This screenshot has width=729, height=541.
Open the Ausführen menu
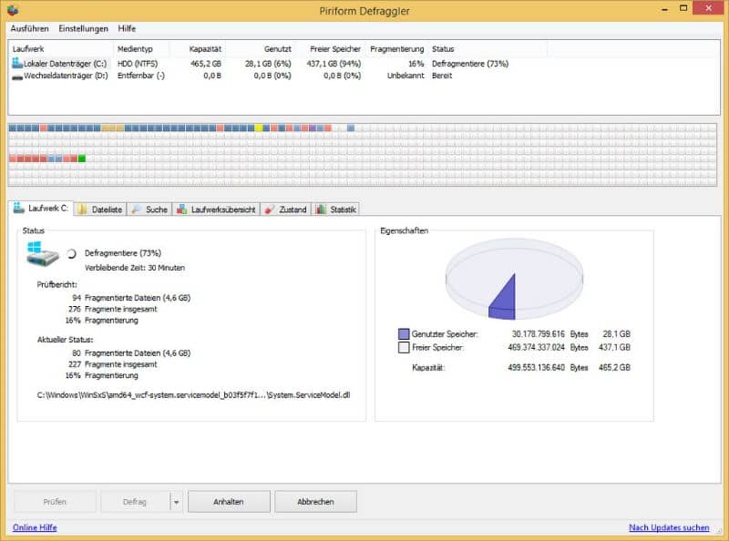[30, 28]
